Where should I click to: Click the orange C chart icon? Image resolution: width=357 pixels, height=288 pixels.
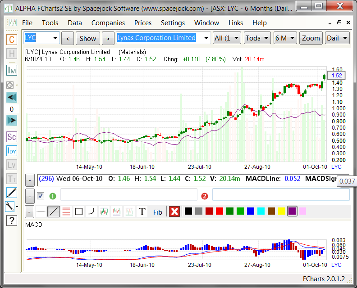click(12, 39)
